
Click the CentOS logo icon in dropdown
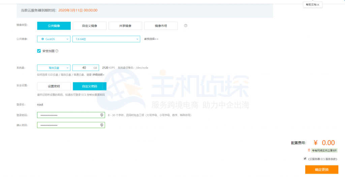tap(43, 39)
